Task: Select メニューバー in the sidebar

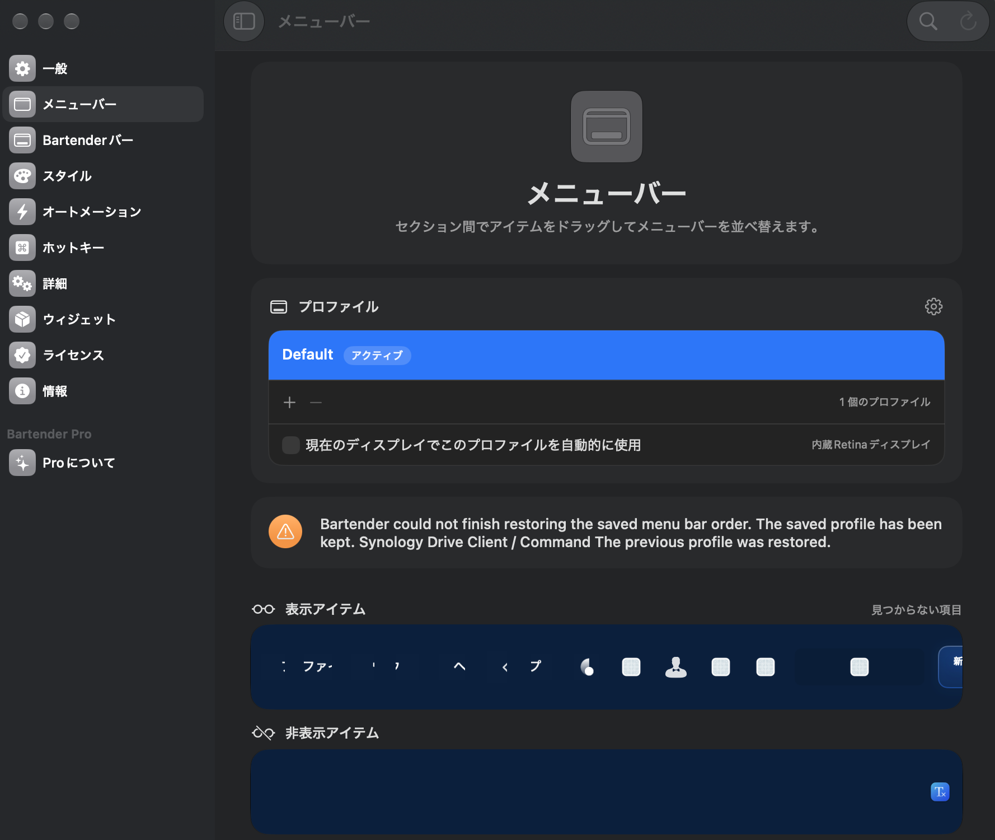Action: click(x=103, y=104)
